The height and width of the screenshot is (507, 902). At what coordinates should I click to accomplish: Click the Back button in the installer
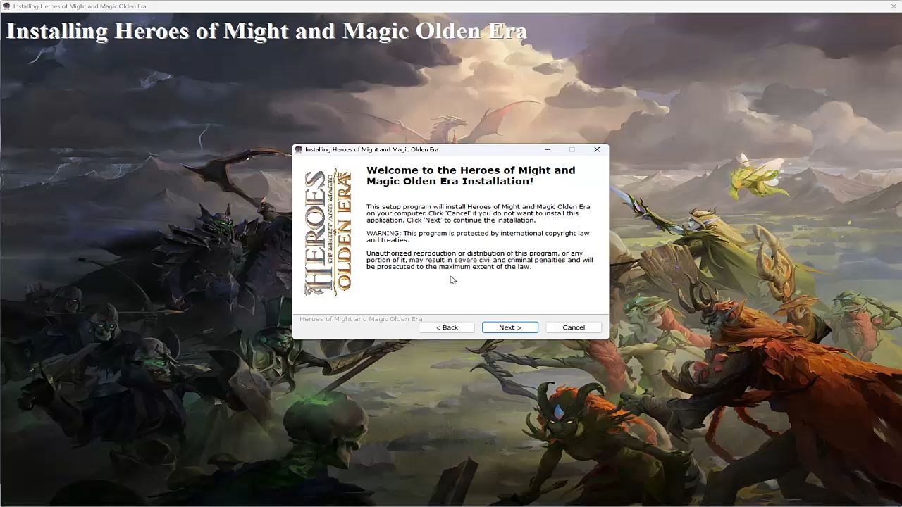[447, 327]
